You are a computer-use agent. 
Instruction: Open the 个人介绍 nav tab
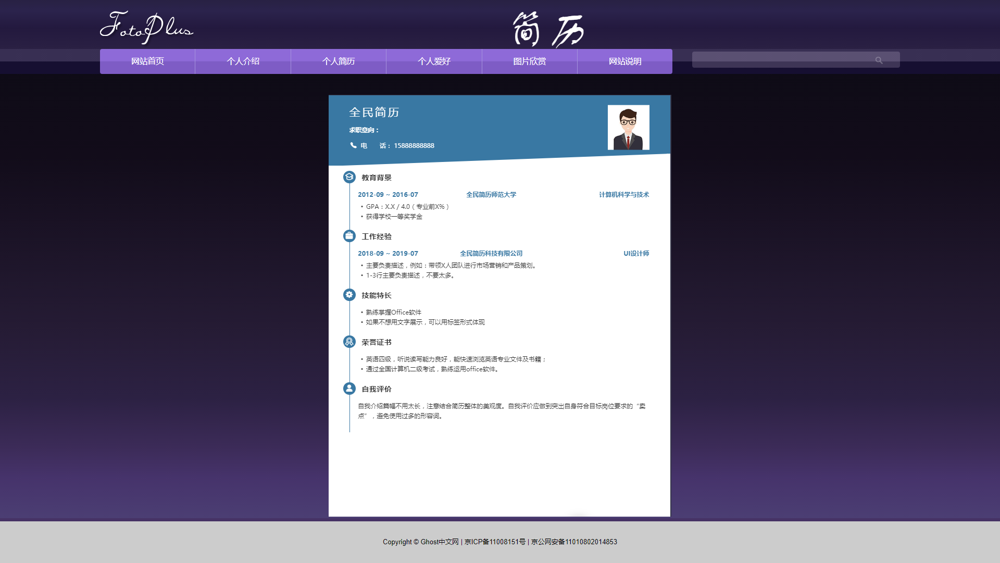(x=243, y=61)
